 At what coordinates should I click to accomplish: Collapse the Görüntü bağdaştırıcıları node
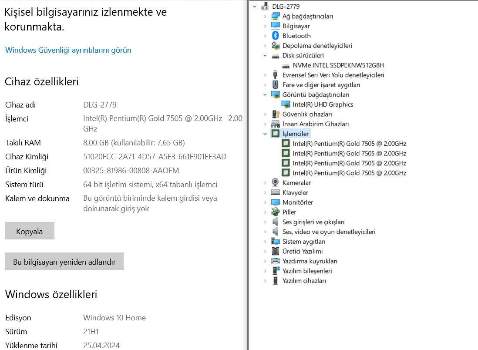pyautogui.click(x=265, y=94)
